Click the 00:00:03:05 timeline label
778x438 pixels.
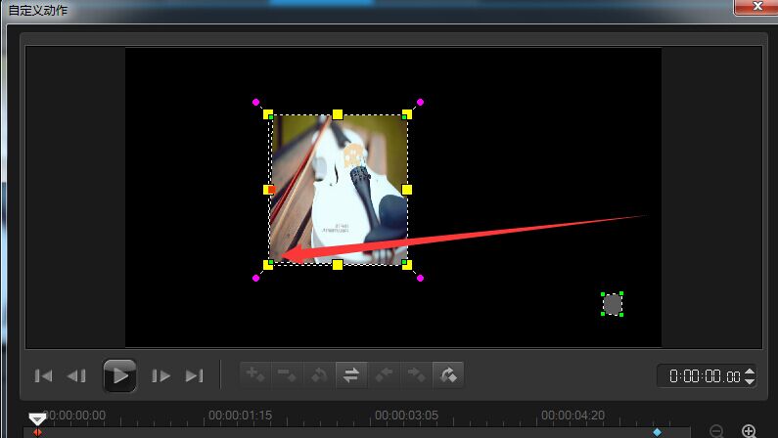(406, 416)
